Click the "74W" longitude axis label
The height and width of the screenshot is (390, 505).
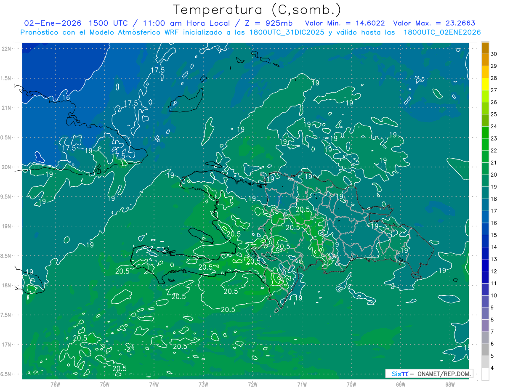click(x=154, y=384)
